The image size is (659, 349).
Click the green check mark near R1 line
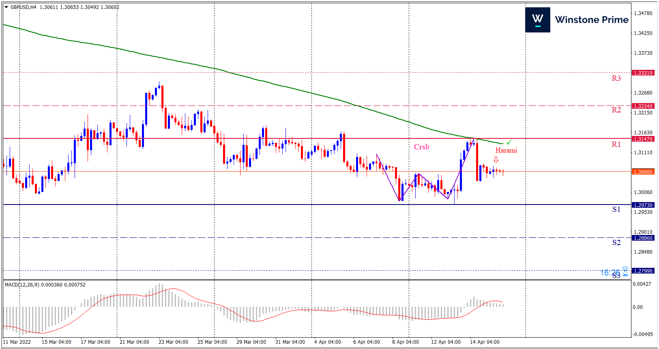coord(509,142)
